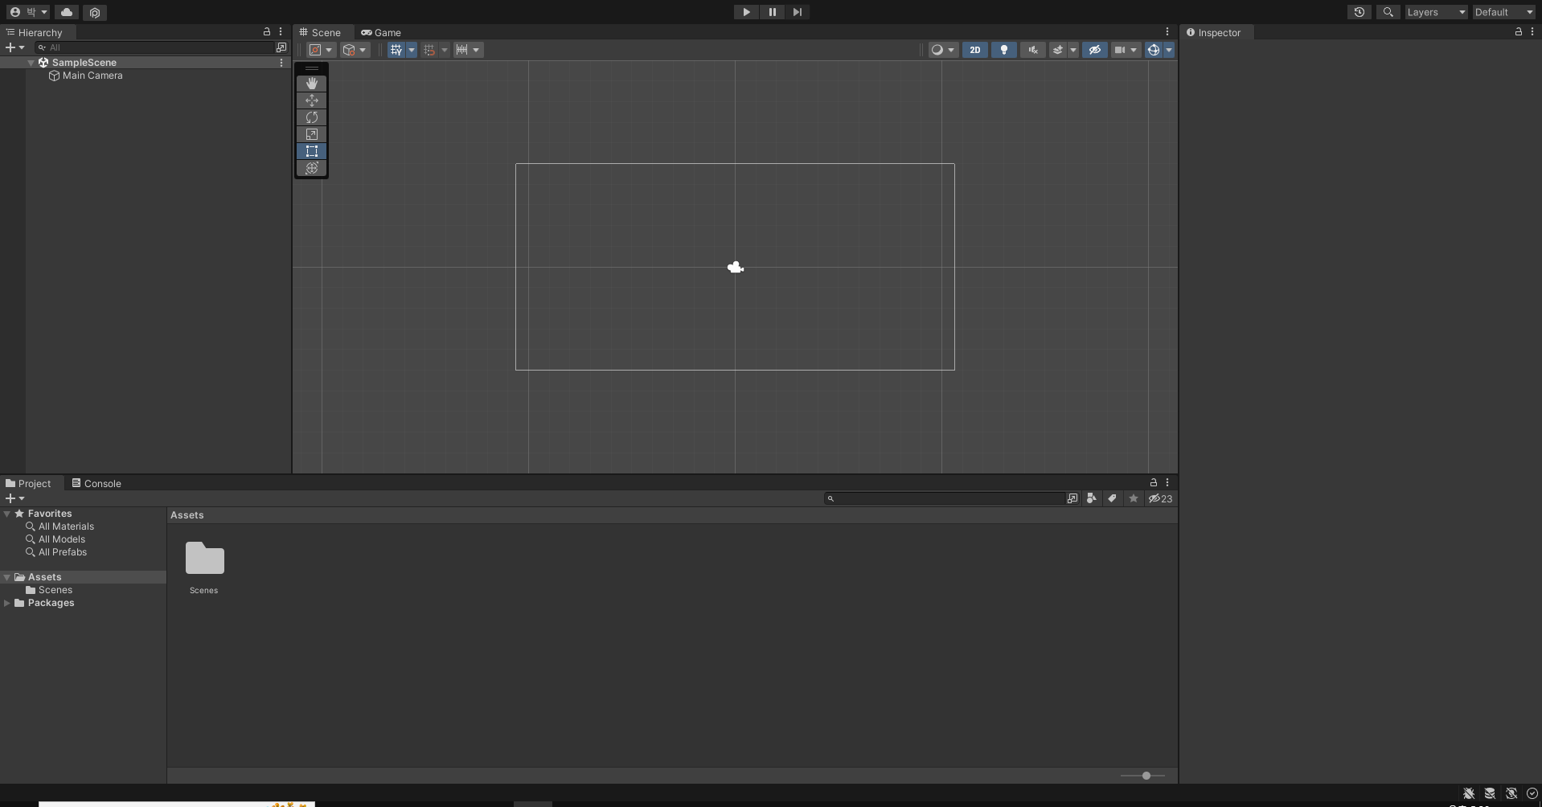Screen dimensions: 1542x807
Task: Open Project create plus dropdown
Action: click(14, 498)
